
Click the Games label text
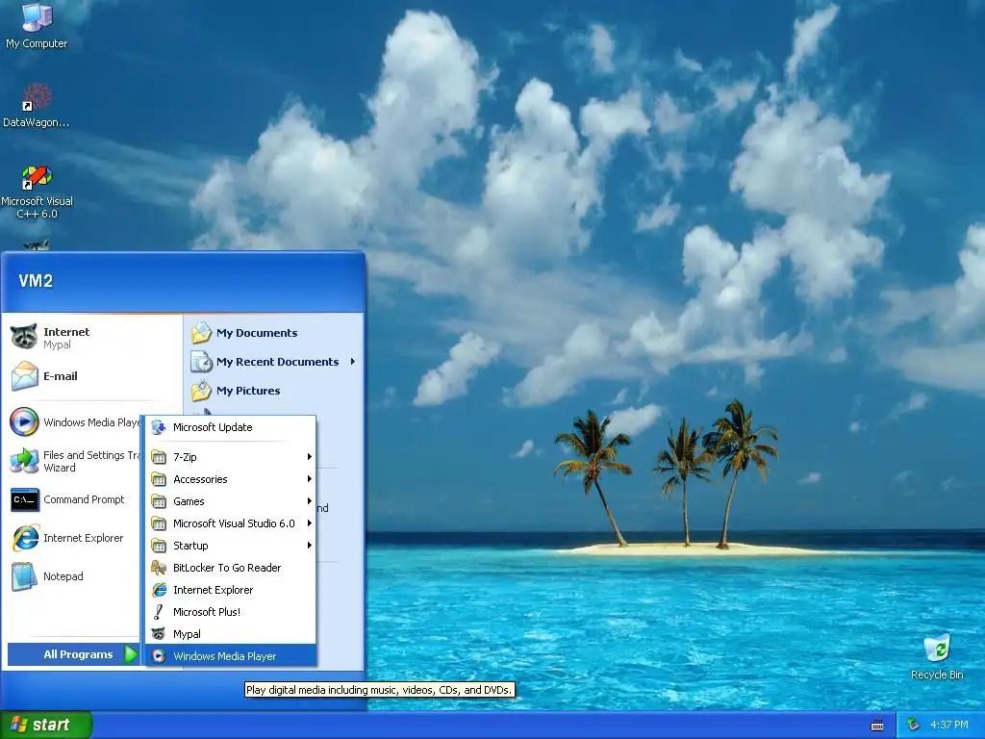click(x=189, y=501)
